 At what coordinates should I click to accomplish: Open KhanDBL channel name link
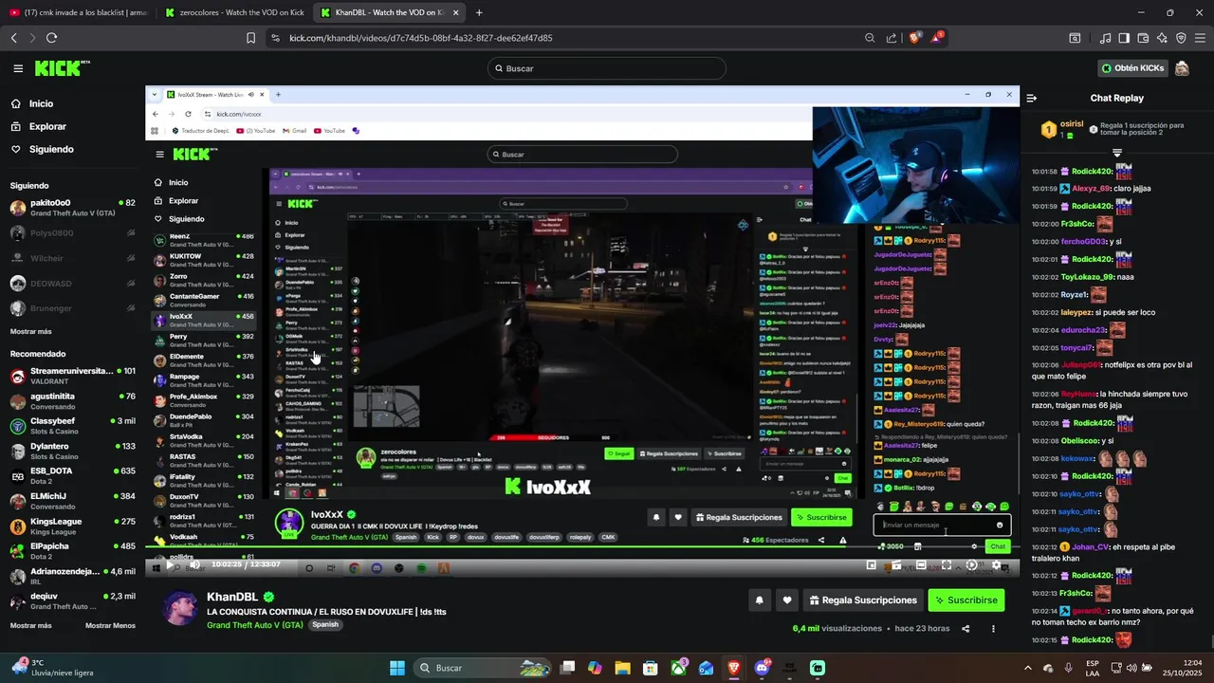pyautogui.click(x=234, y=598)
